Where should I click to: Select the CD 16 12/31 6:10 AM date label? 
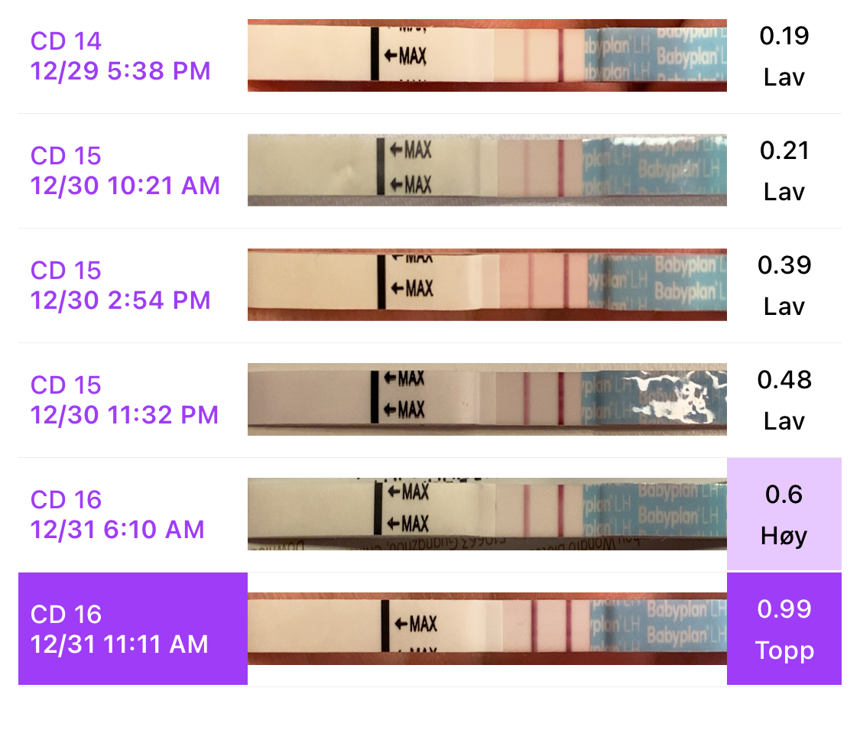[x=117, y=514]
